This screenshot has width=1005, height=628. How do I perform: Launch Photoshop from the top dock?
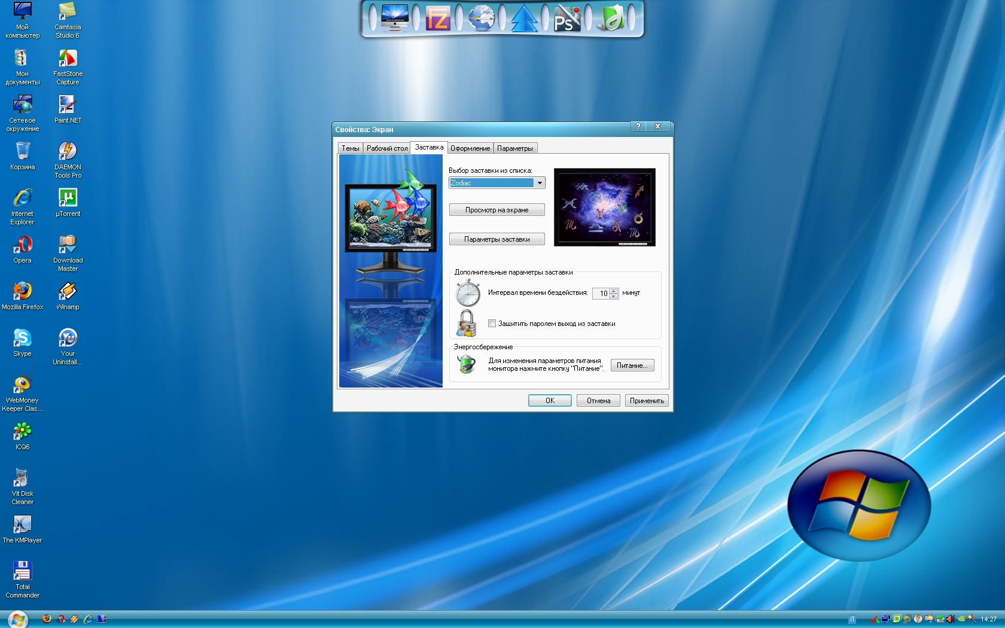567,18
